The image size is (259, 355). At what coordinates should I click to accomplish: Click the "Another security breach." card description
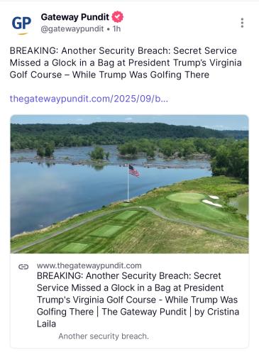[x=104, y=336]
